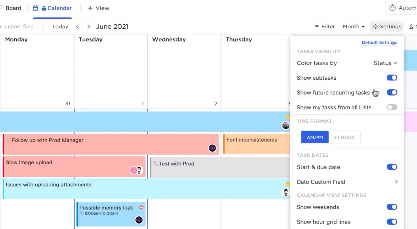The height and width of the screenshot is (229, 417).
Task: Click the Default Settings link
Action: [x=379, y=42]
